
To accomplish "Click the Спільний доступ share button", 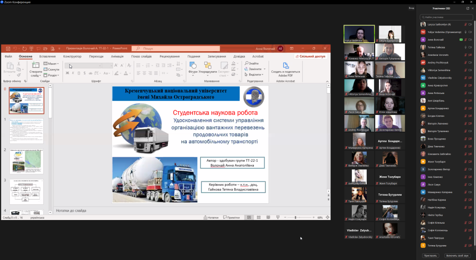I will pyautogui.click(x=310, y=56).
